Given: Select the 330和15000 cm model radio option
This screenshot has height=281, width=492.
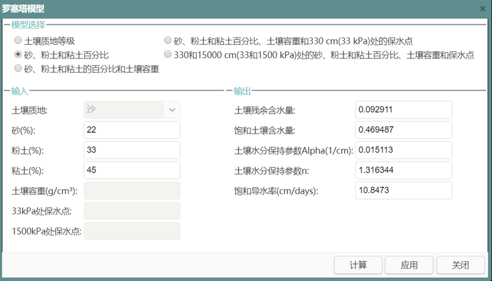Looking at the screenshot, I should tap(167, 54).
